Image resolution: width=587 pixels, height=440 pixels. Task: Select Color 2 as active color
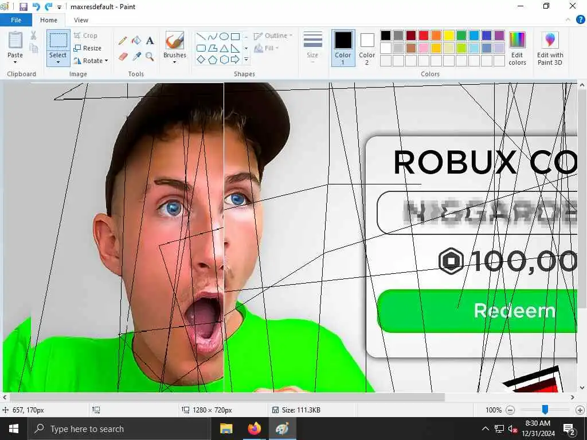(367, 48)
